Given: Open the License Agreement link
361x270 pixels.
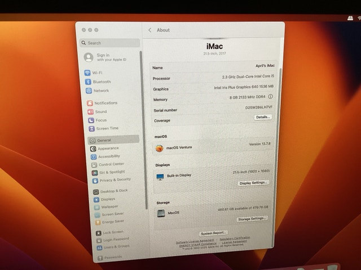Looking at the screenshot, I should [x=234, y=242].
